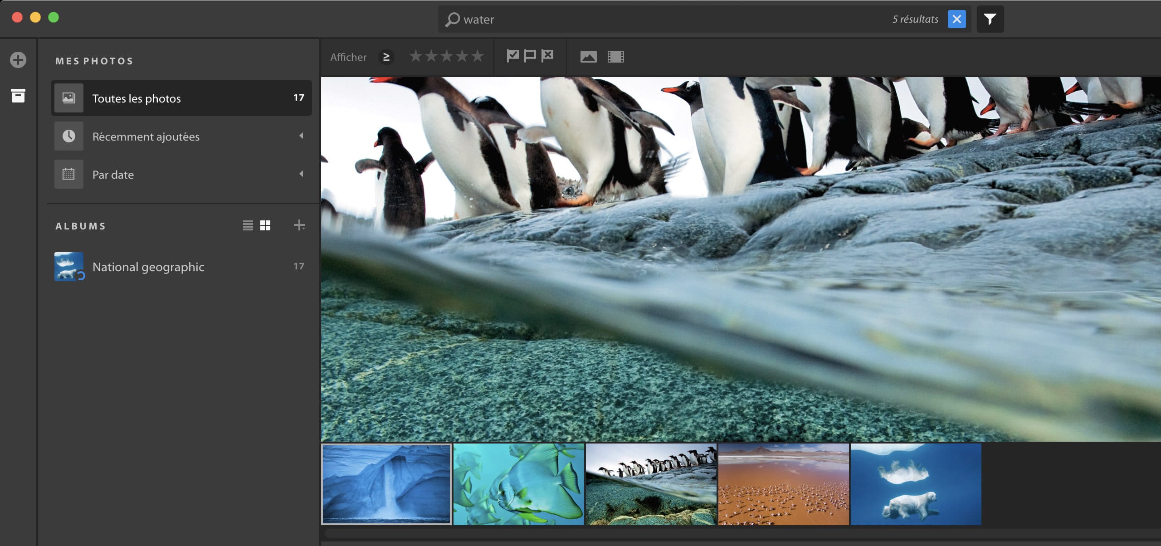
Task: Open the rating comparison operator dropdown
Action: click(386, 57)
